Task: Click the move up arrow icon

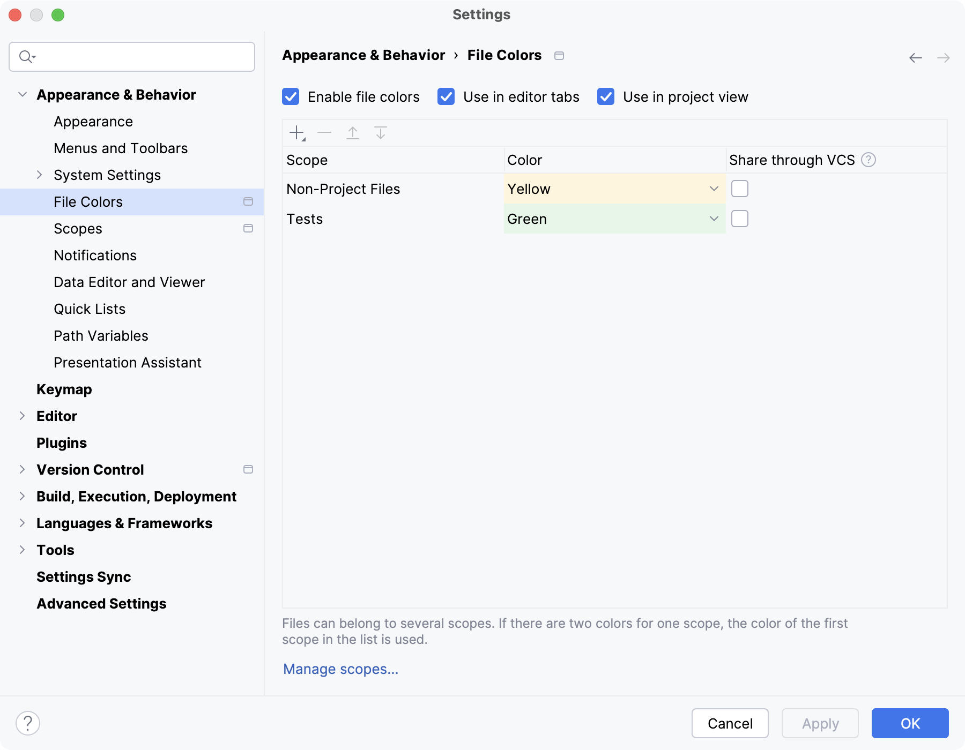Action: (353, 132)
